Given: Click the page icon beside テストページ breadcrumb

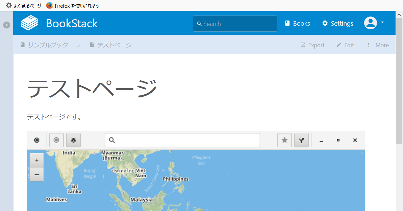Looking at the screenshot, I should (92, 44).
